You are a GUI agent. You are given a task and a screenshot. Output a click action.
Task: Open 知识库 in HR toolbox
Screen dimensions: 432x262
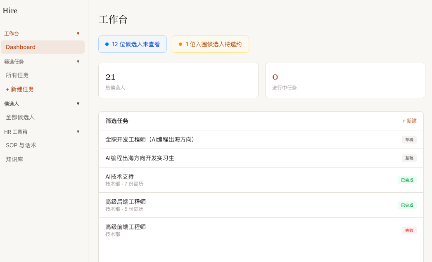(14, 159)
